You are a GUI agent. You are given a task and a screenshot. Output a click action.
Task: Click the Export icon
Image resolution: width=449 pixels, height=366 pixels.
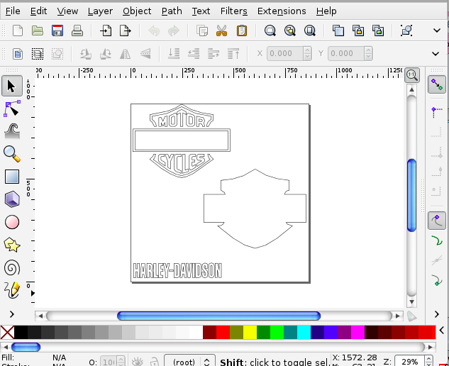point(125,30)
